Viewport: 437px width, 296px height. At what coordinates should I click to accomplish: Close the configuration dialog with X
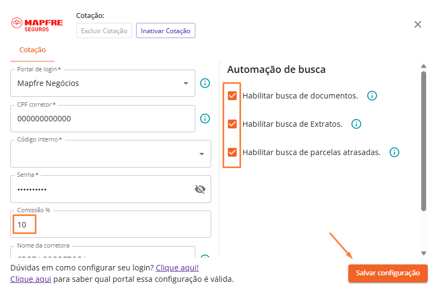(x=418, y=24)
